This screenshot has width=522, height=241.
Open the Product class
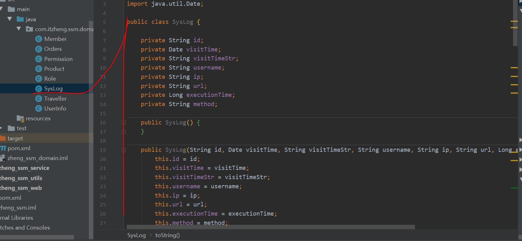(x=54, y=69)
